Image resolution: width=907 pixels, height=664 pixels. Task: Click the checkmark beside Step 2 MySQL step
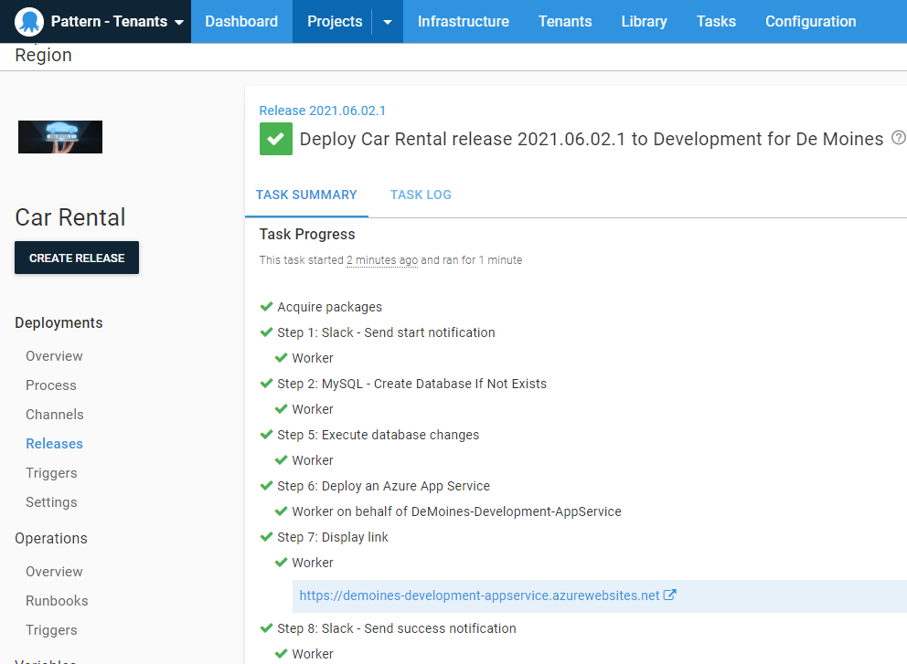[x=267, y=384]
